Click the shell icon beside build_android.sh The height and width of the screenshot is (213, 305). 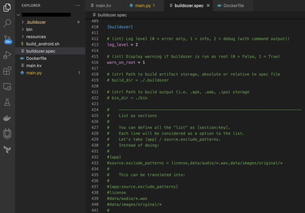click(x=22, y=44)
